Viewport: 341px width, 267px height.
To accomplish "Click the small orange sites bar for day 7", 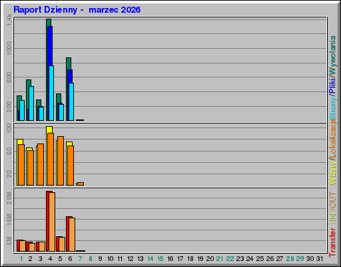I will pyautogui.click(x=81, y=184).
